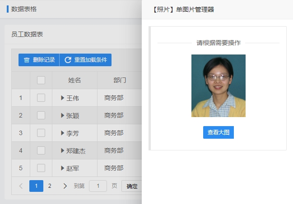Select page 1 in pagination
Image resolution: width=293 pixels, height=204 pixels.
click(x=36, y=186)
